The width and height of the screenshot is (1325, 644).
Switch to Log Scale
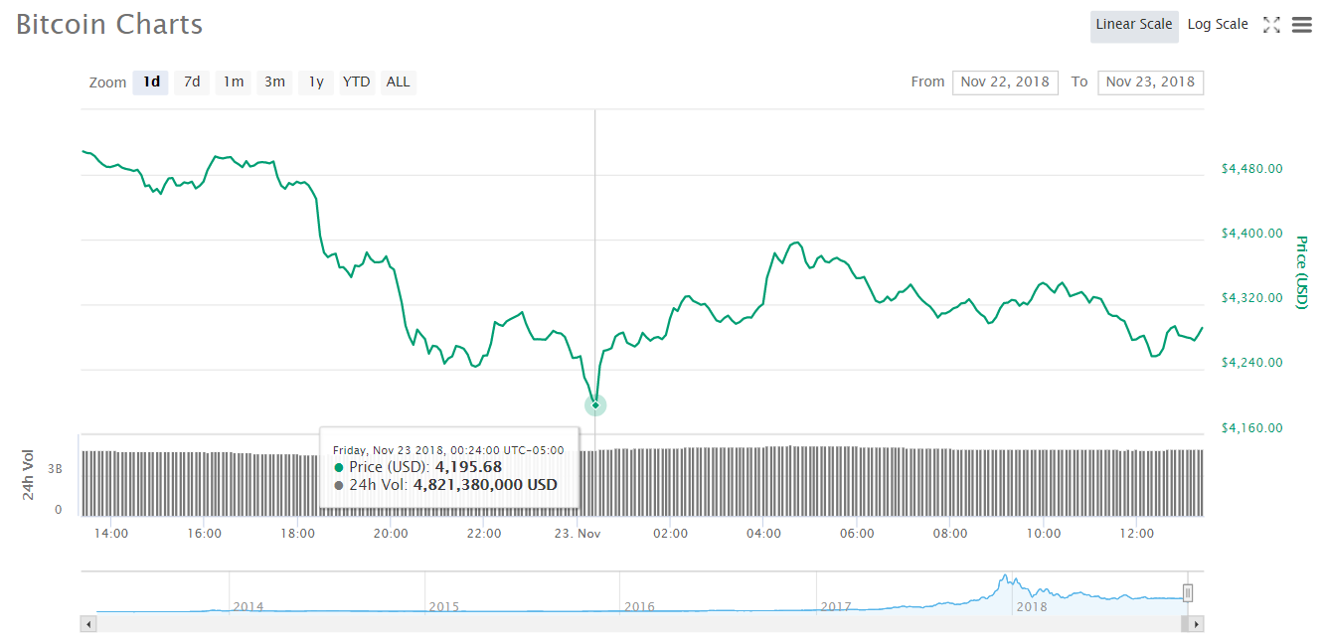[1218, 25]
